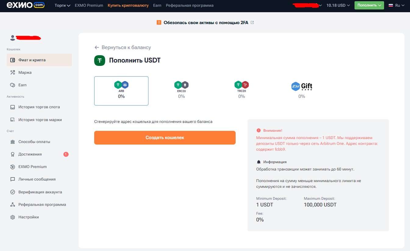Image resolution: width=410 pixels, height=251 pixels.
Task: Click the Сгенерируйте адрес кошелька instruction text
Action: point(153,122)
